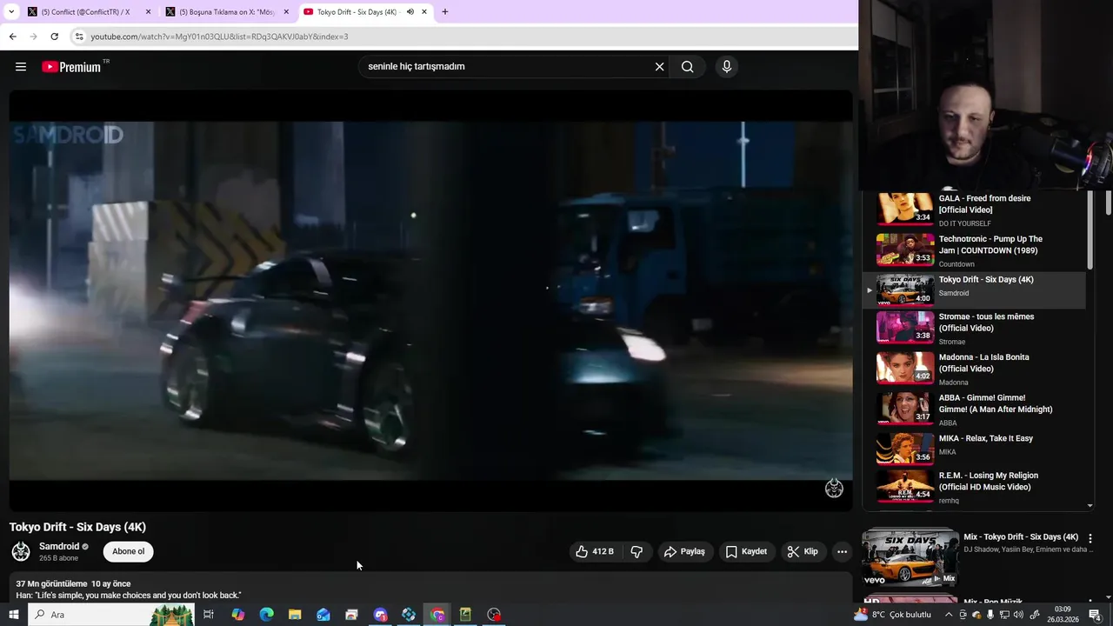Screen dimensions: 1113x626
Task: Dislike the video with thumbs down
Action: (636, 551)
